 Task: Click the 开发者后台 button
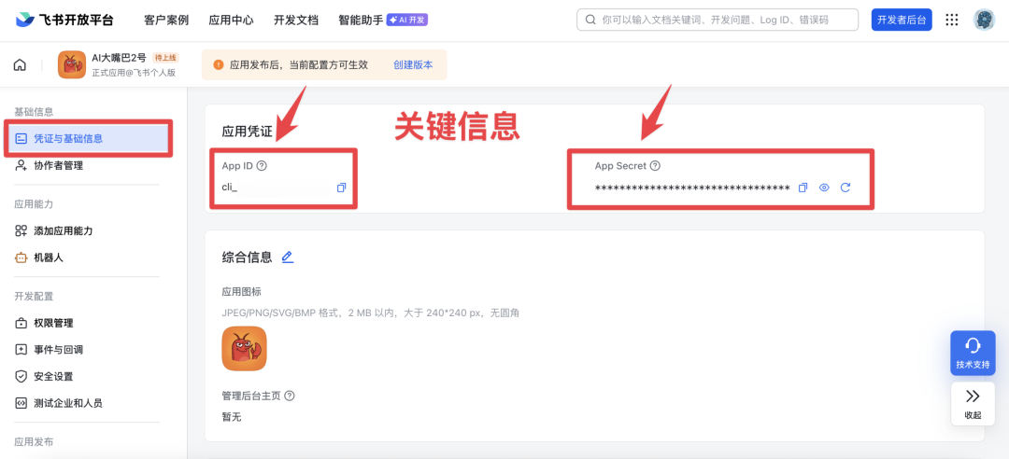[x=901, y=20]
